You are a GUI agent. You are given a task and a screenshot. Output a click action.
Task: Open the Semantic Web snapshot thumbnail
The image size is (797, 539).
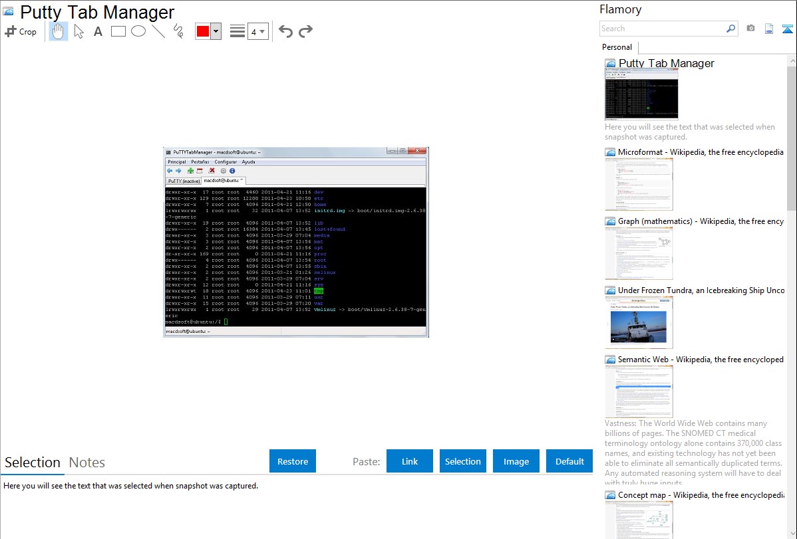coord(639,391)
